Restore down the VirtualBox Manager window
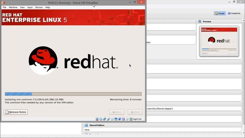 point(234,2)
